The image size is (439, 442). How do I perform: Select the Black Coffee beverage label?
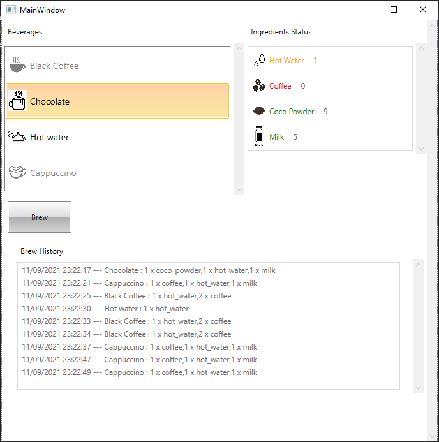coord(54,66)
